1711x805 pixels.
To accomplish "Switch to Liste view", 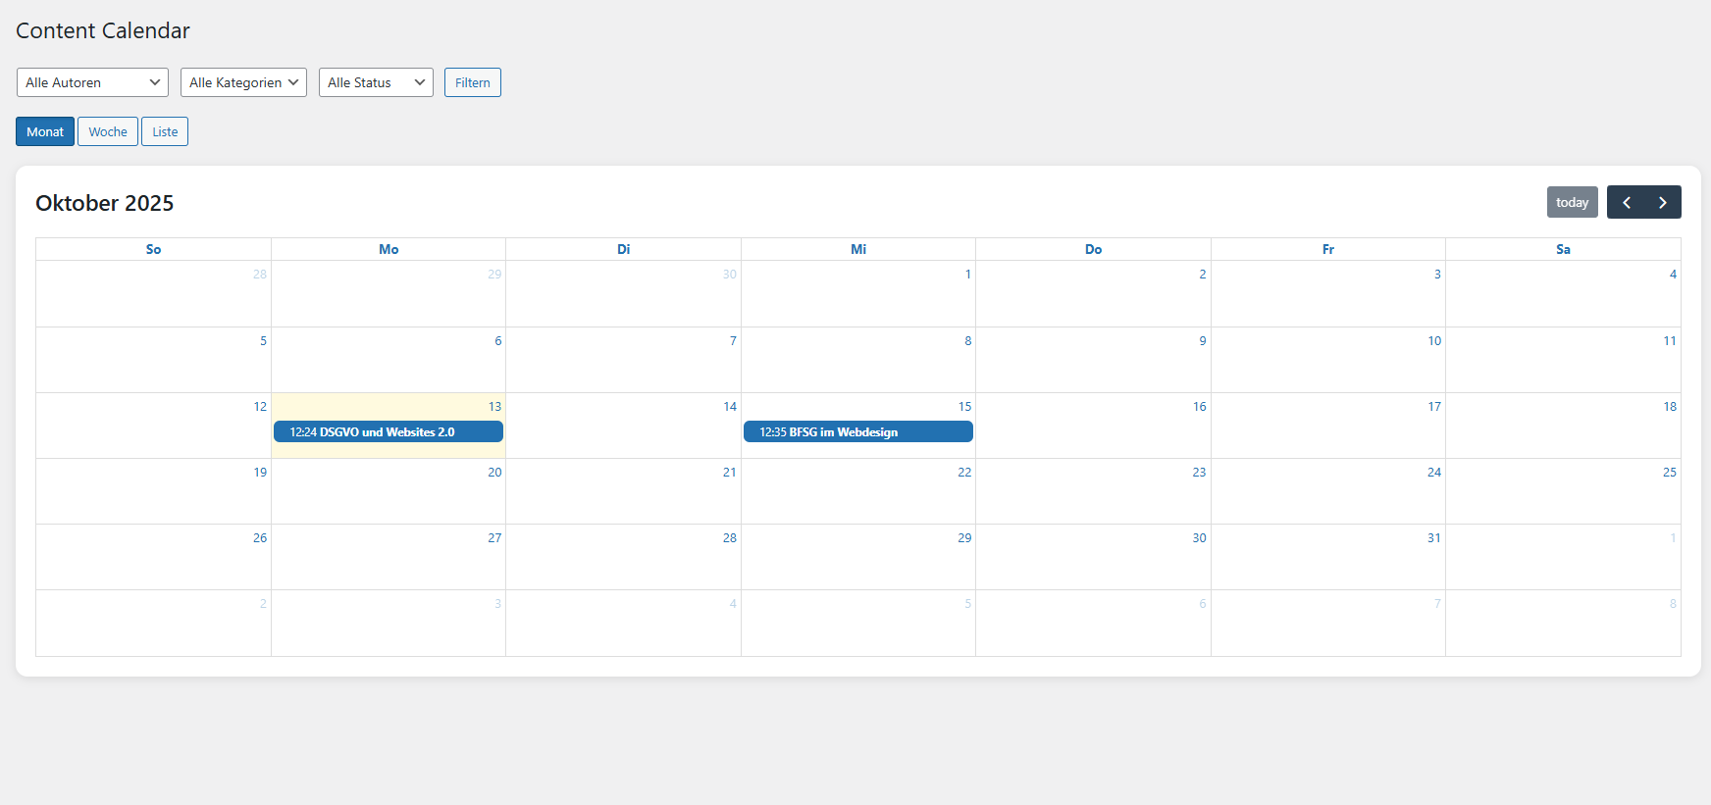I will [165, 131].
